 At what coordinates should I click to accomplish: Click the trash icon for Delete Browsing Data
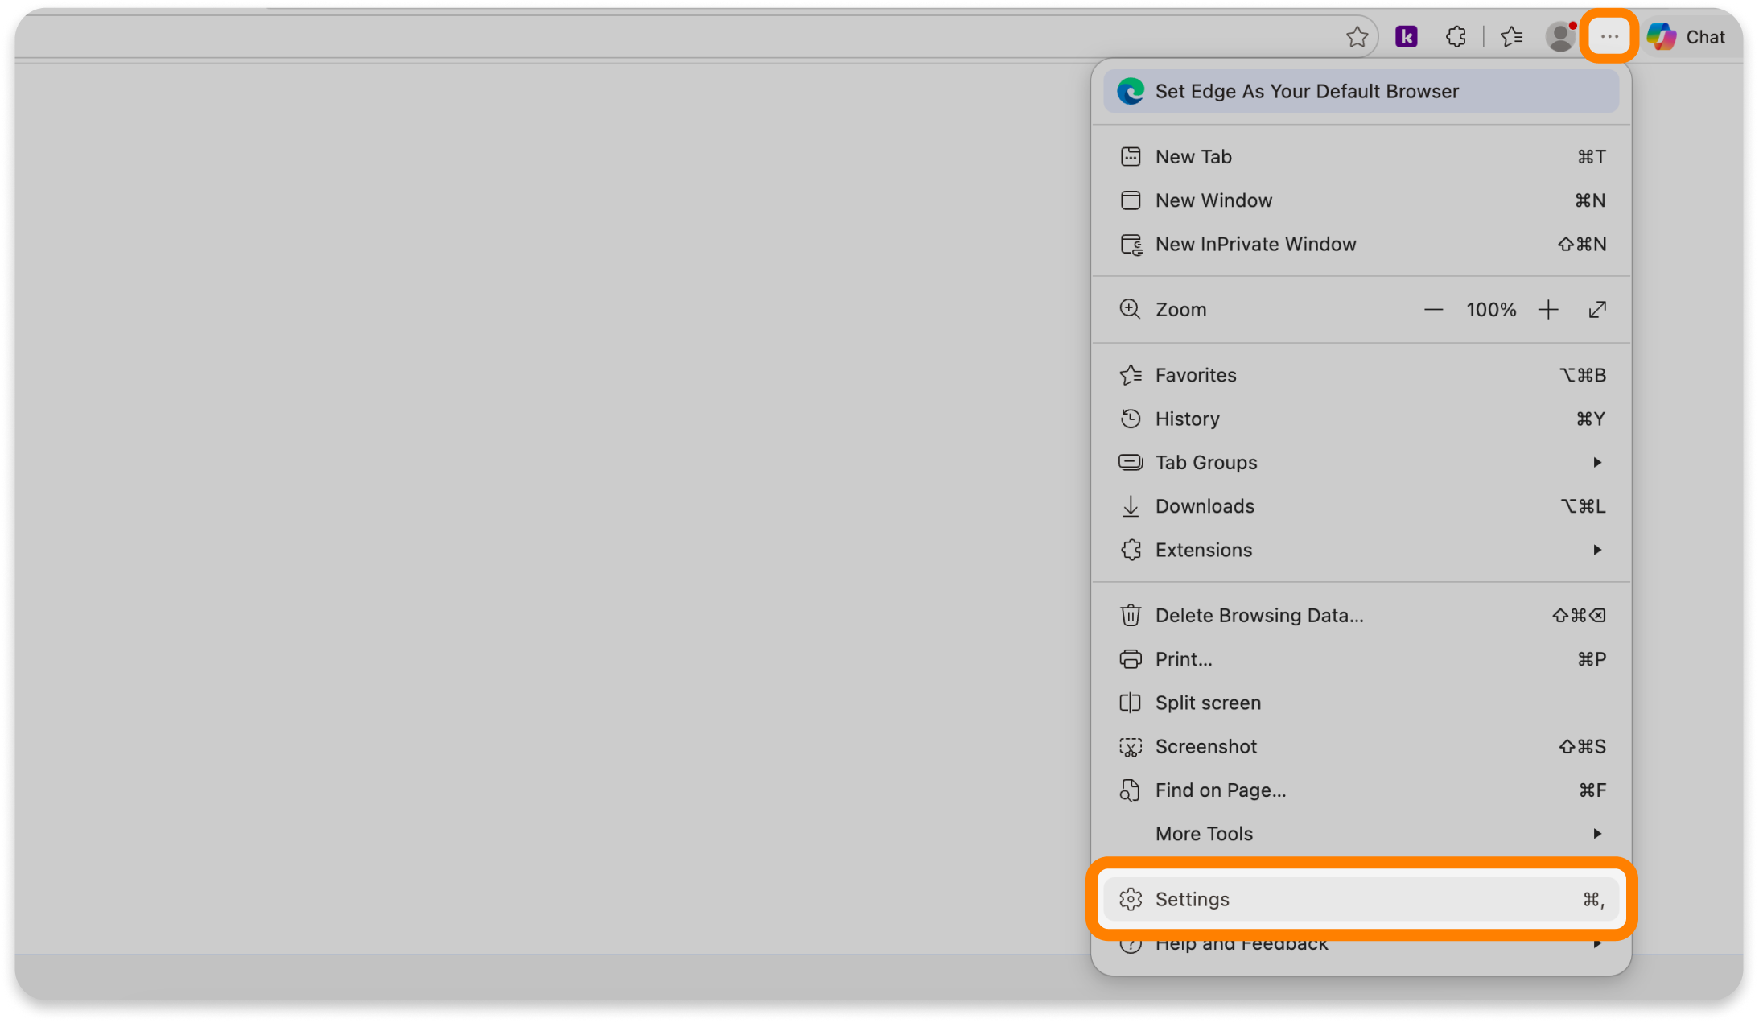(1131, 616)
